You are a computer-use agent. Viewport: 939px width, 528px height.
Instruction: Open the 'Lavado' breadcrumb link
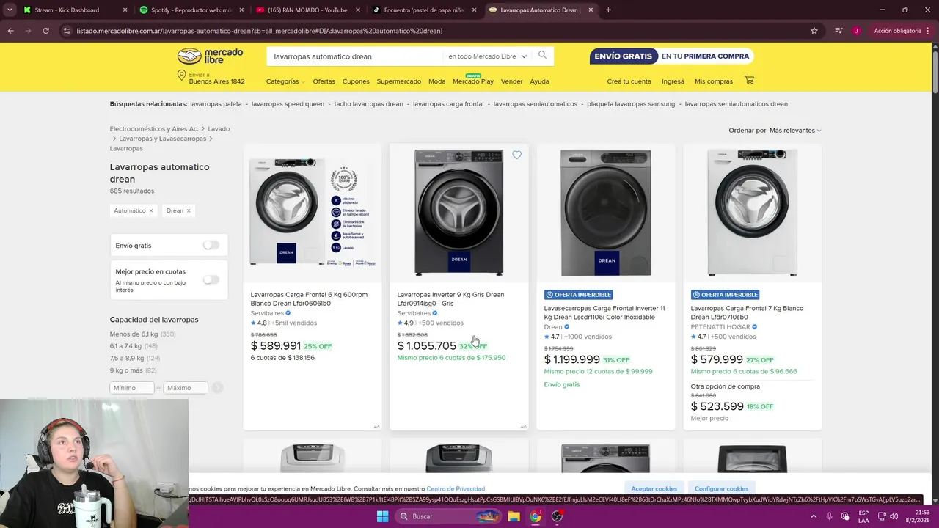point(219,129)
